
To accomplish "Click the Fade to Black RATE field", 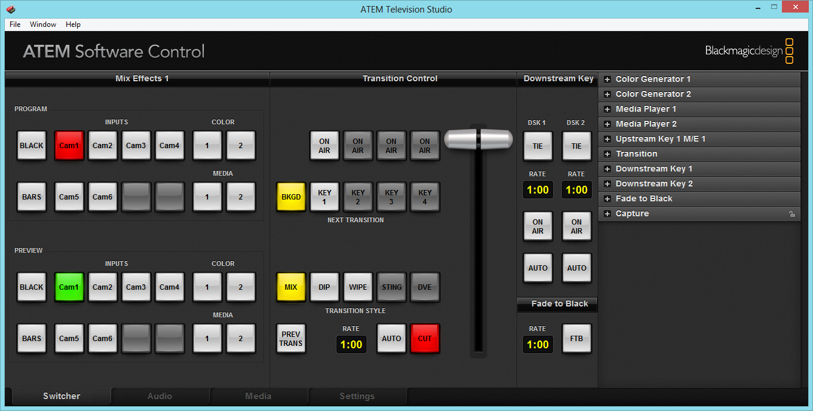I will tap(537, 344).
